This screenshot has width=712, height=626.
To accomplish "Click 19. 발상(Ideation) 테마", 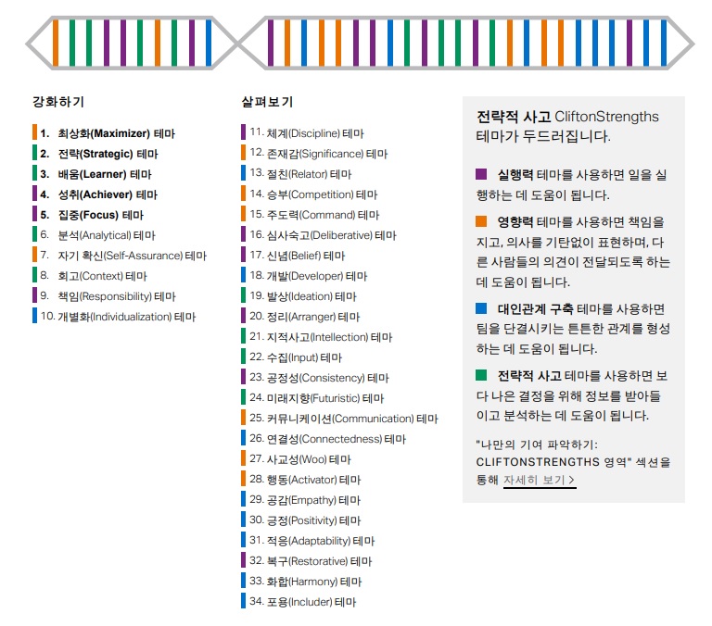I will pyautogui.click(x=299, y=296).
